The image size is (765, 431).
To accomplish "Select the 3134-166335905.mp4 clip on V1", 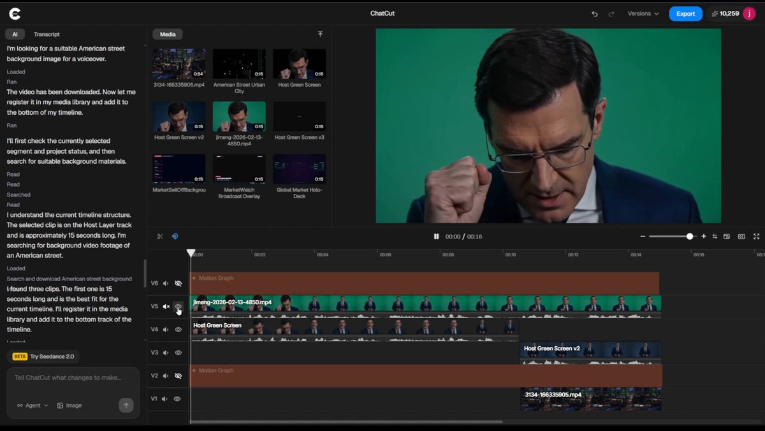I will point(590,398).
